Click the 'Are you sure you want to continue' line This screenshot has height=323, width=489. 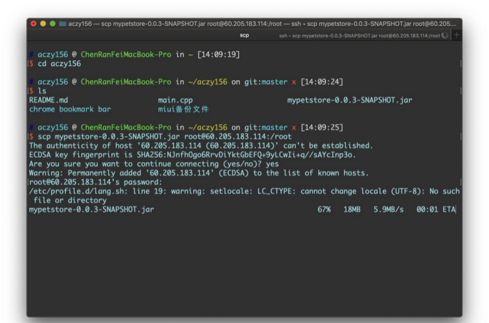pos(154,164)
